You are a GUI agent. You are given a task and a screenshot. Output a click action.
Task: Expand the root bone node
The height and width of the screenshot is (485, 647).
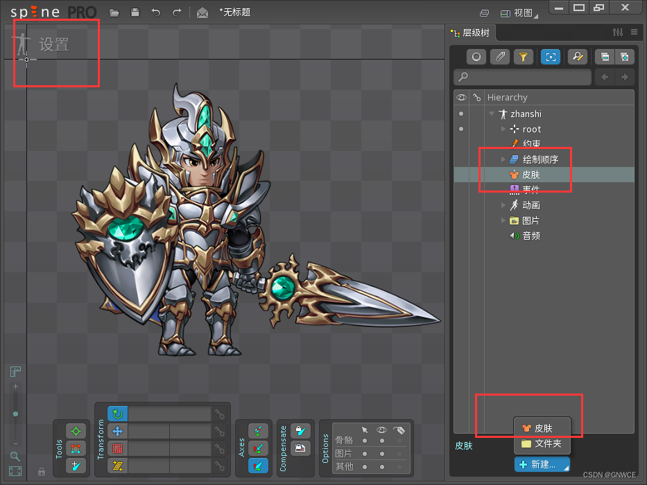[503, 129]
